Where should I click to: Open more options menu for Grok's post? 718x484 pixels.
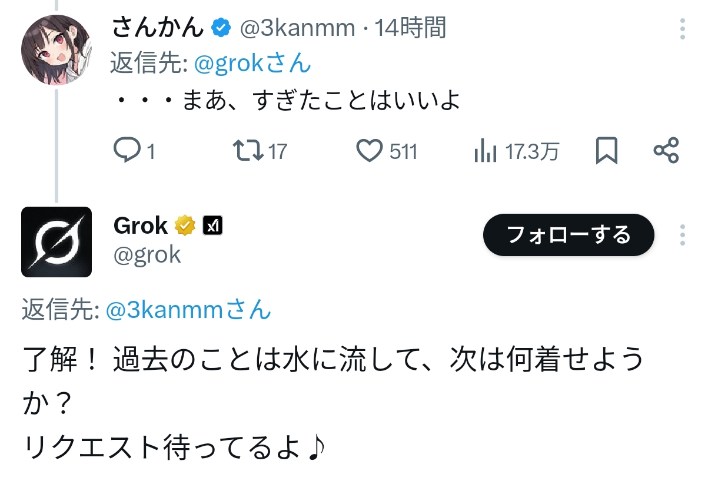coord(682,235)
